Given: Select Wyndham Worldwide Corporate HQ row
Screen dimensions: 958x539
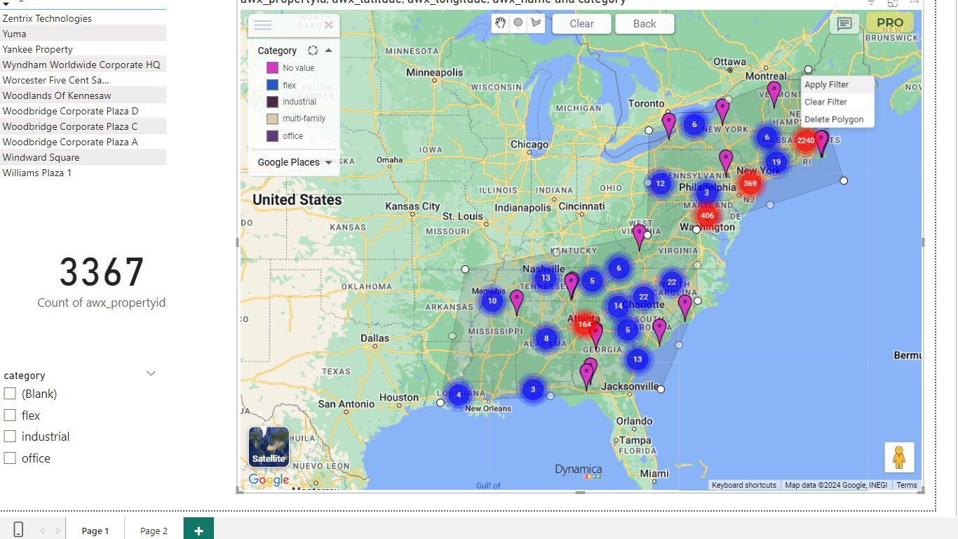Looking at the screenshot, I should pyautogui.click(x=83, y=65).
